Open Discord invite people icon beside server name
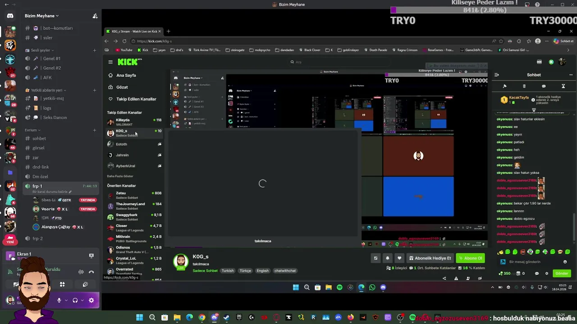Viewport: 577px width, 324px height. click(x=95, y=16)
